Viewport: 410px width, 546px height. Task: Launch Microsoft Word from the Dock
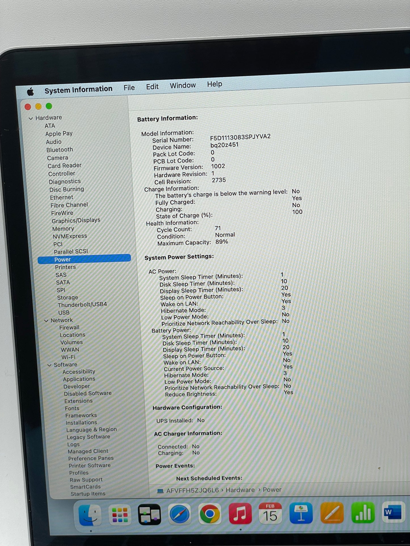(393, 512)
